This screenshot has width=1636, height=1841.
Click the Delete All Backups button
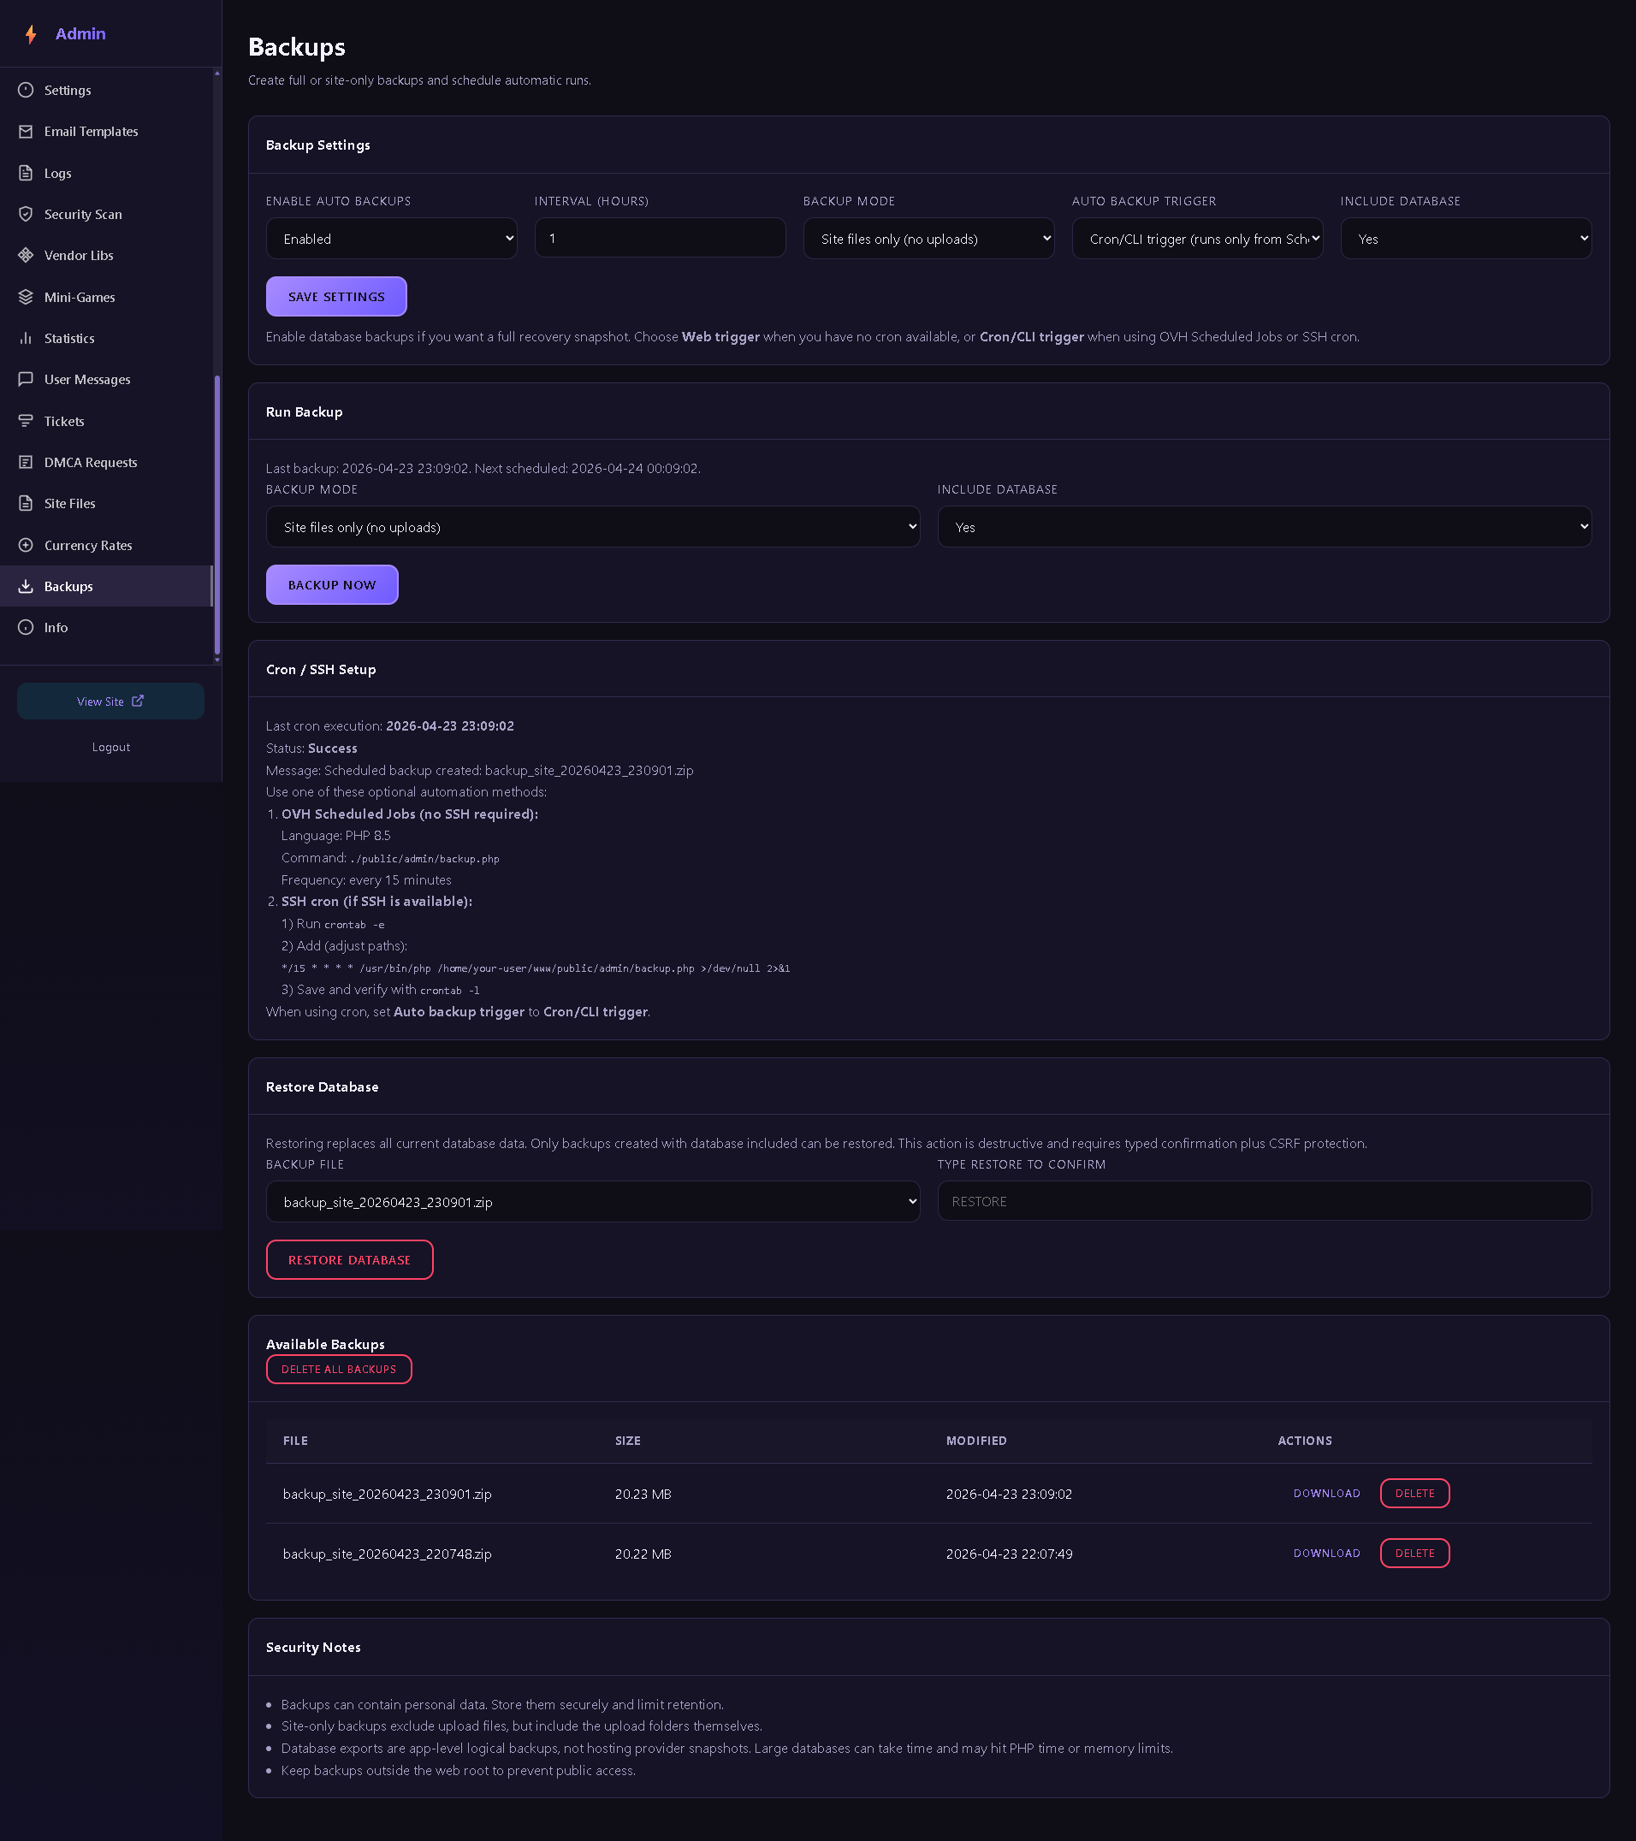coord(339,1369)
